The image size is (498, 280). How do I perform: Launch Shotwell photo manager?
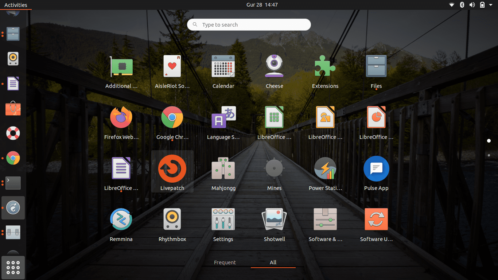(x=274, y=225)
